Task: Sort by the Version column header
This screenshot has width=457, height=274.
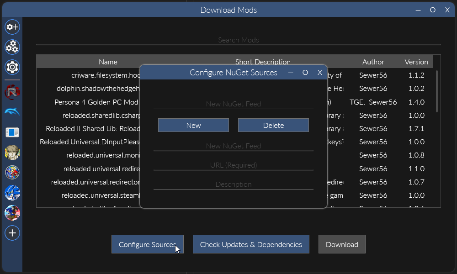Action: point(416,62)
